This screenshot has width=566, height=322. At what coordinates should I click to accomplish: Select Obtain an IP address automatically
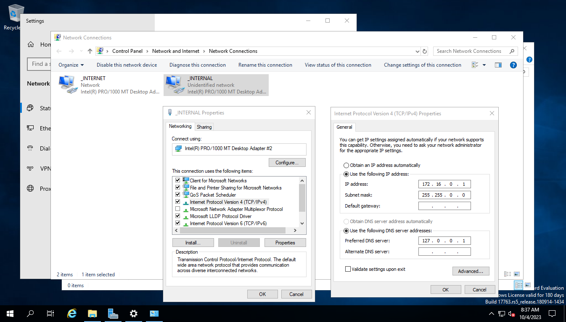[346, 165]
